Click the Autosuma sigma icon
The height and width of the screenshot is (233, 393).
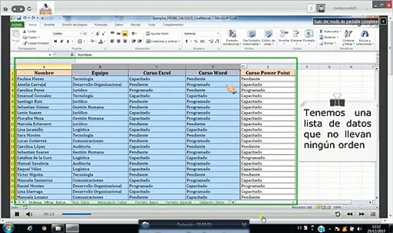click(x=321, y=32)
